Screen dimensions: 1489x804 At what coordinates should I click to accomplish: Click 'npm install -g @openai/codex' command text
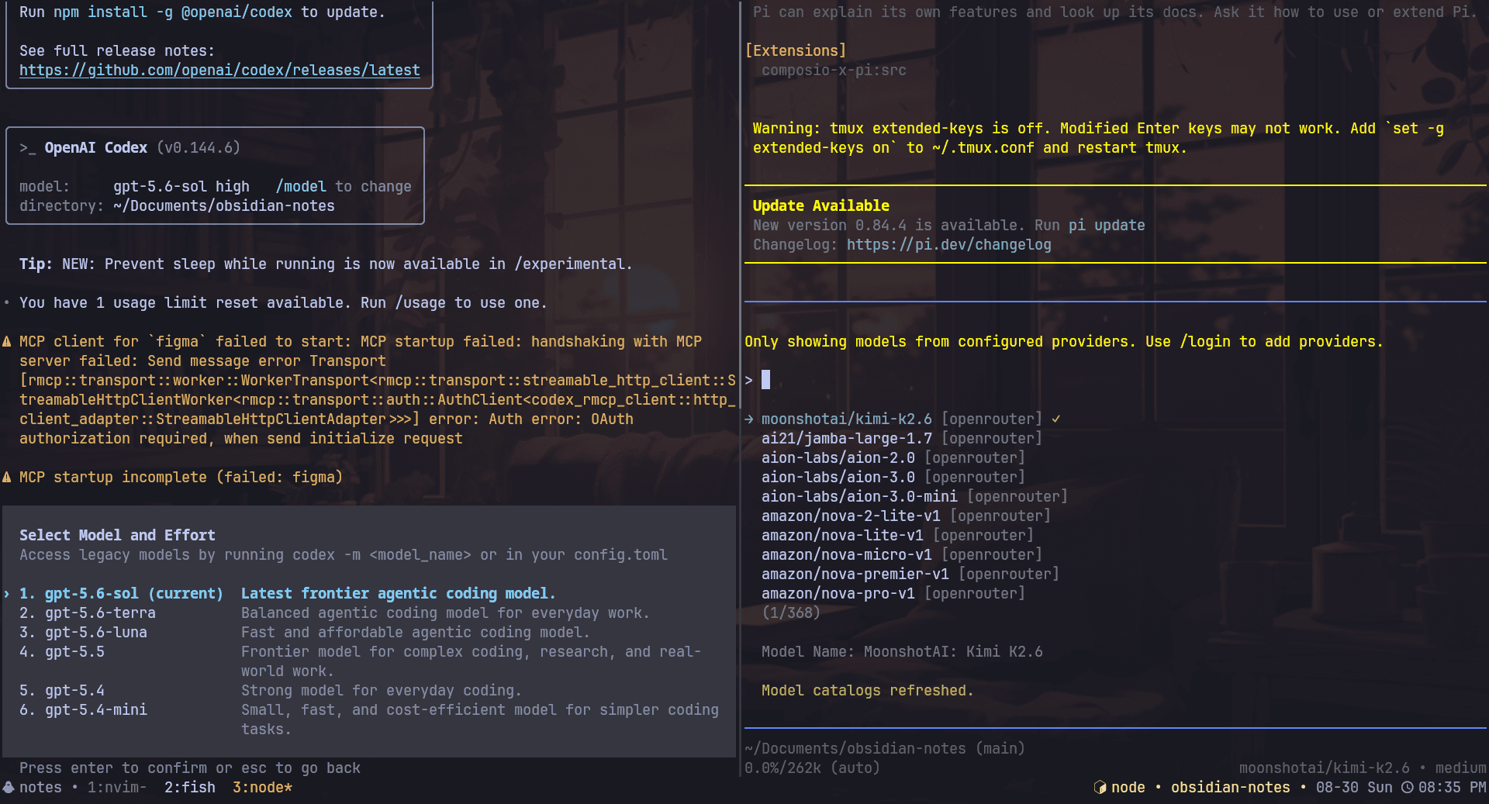click(173, 12)
